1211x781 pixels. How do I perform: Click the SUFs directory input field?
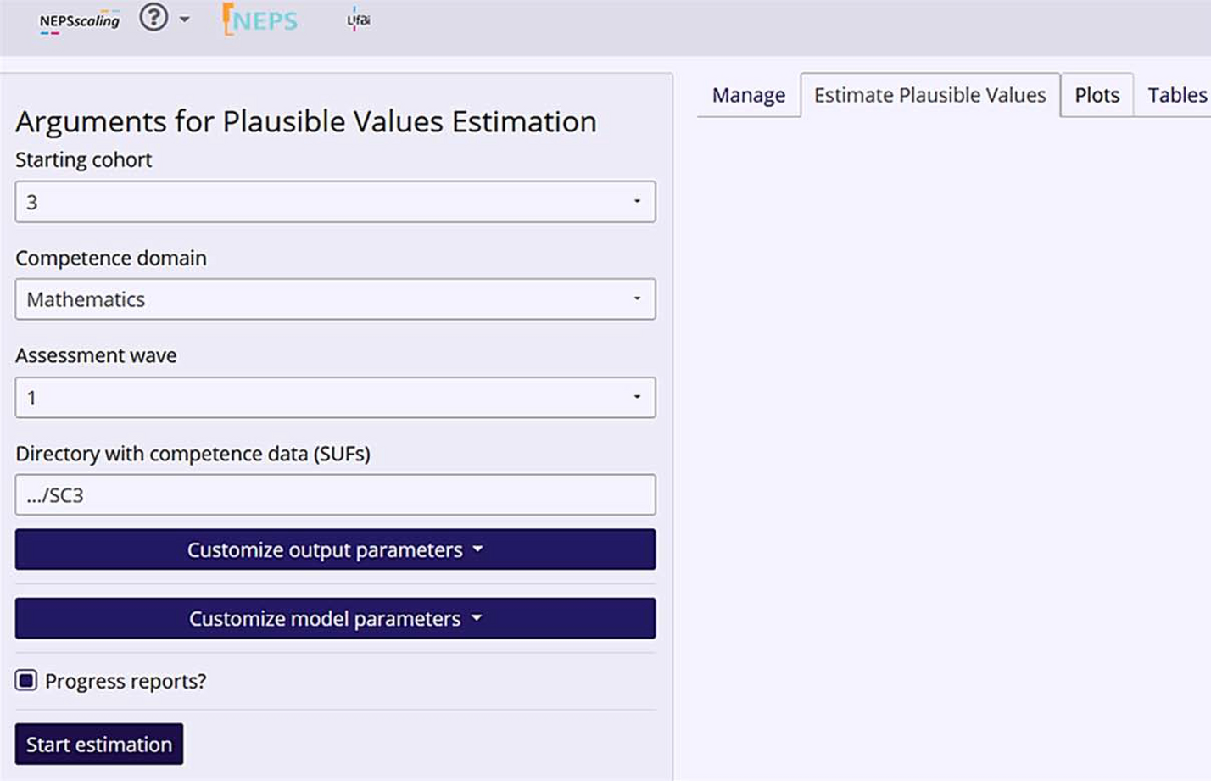(335, 495)
